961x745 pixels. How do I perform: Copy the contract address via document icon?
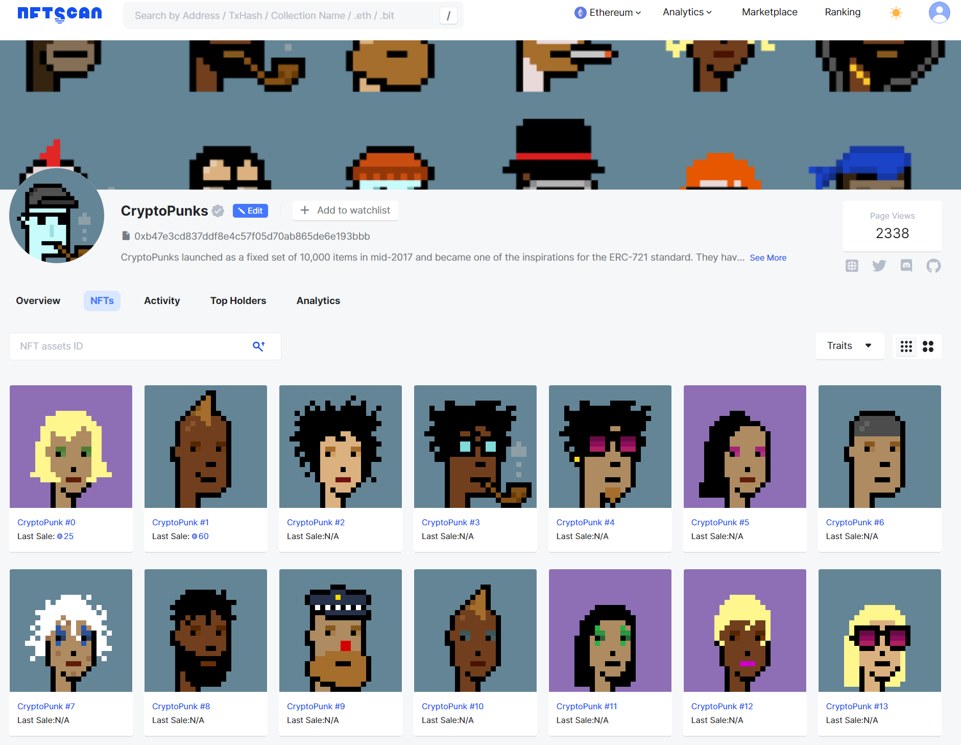tap(126, 236)
